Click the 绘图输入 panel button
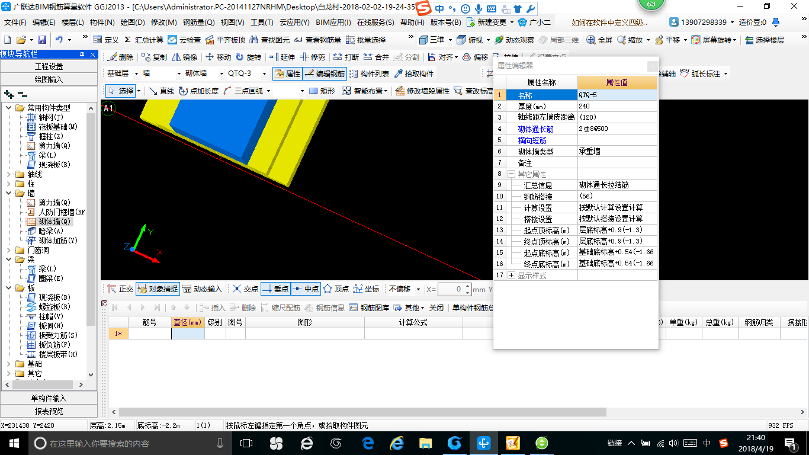This screenshot has height=455, width=809. pyautogui.click(x=49, y=79)
